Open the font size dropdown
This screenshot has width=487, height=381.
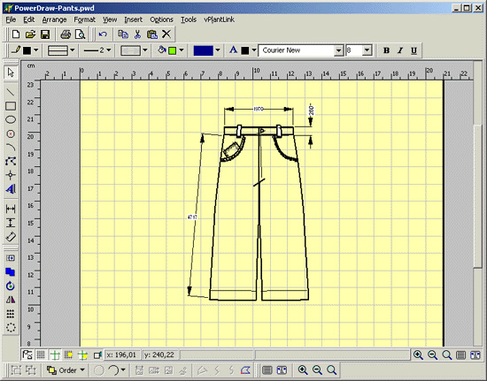367,50
